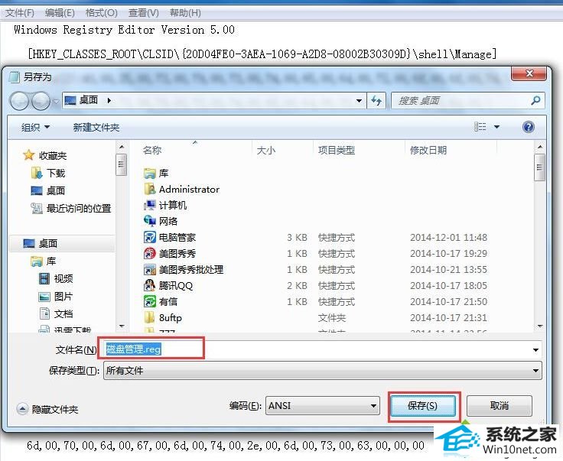Click the refresh icon beside address bar
The image size is (563, 461).
point(376,100)
